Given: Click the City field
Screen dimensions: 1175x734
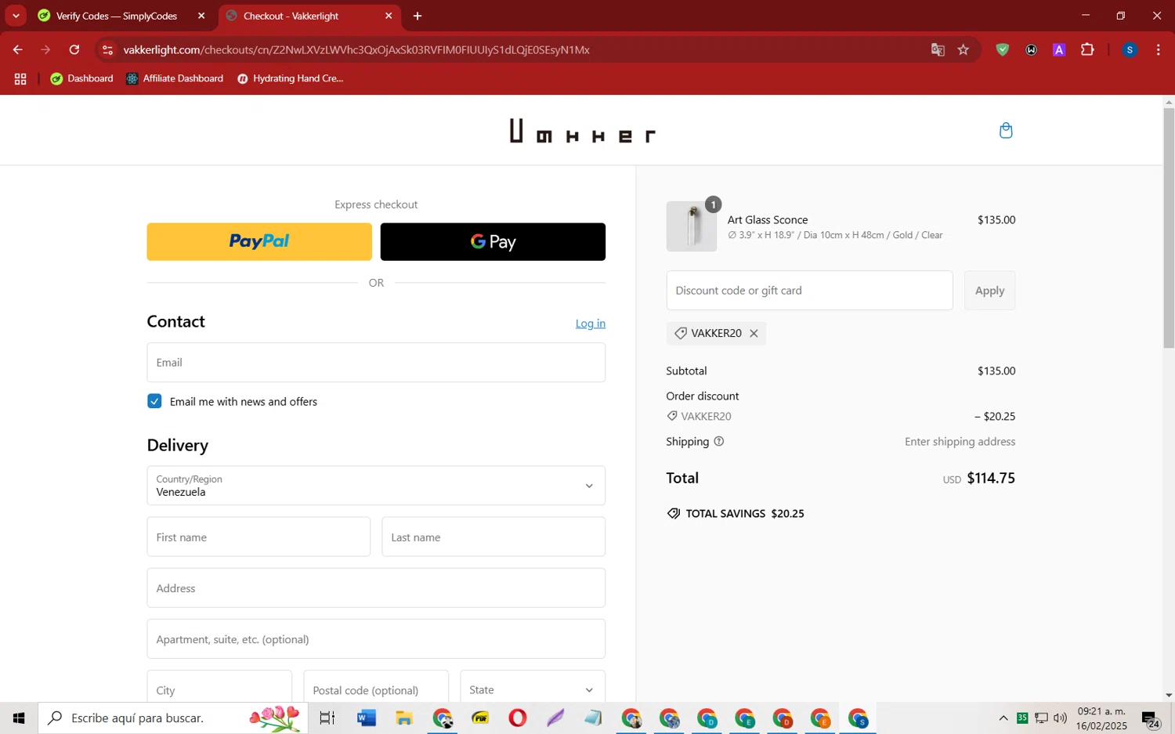Looking at the screenshot, I should (x=219, y=686).
